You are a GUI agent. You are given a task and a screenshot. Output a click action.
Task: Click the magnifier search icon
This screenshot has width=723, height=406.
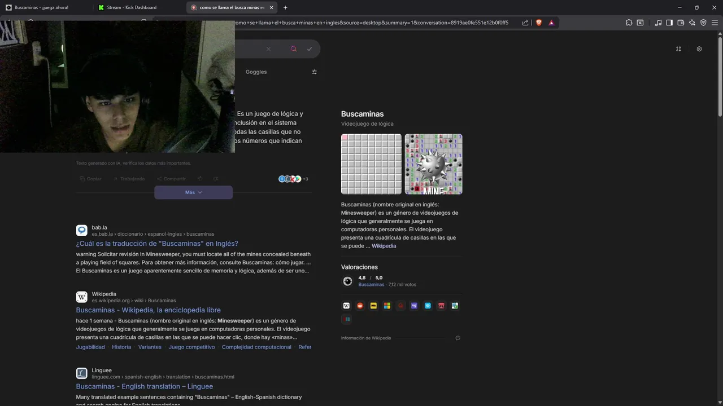point(294,49)
